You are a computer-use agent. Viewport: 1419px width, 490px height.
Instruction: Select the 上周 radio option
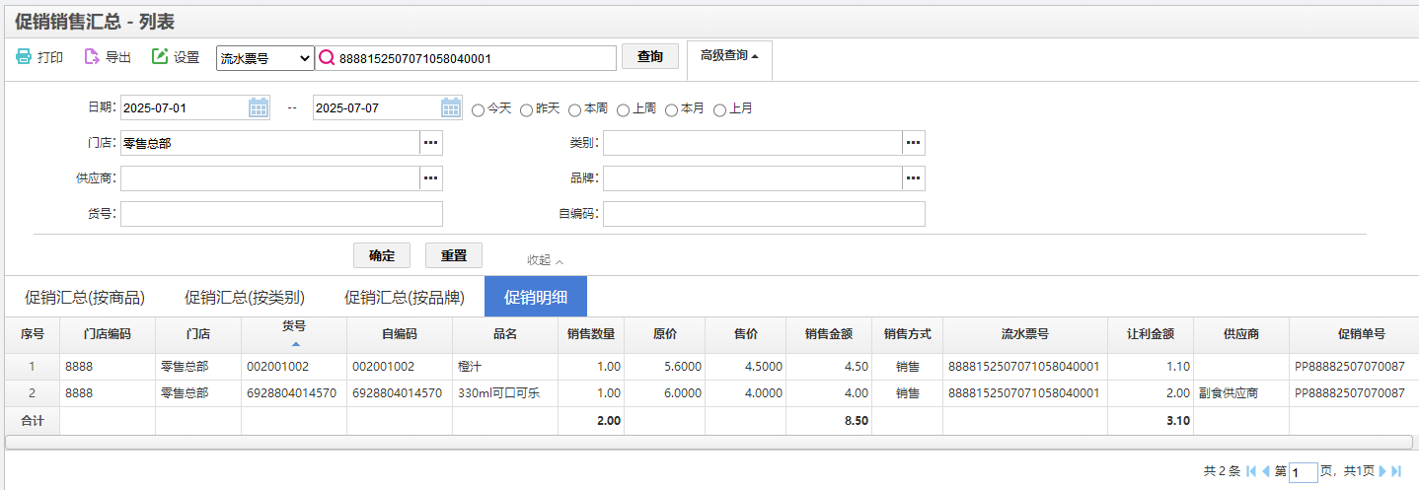click(623, 109)
